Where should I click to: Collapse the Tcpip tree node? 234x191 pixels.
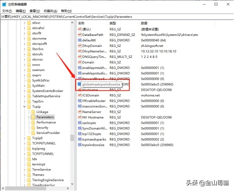[x=24, y=106]
